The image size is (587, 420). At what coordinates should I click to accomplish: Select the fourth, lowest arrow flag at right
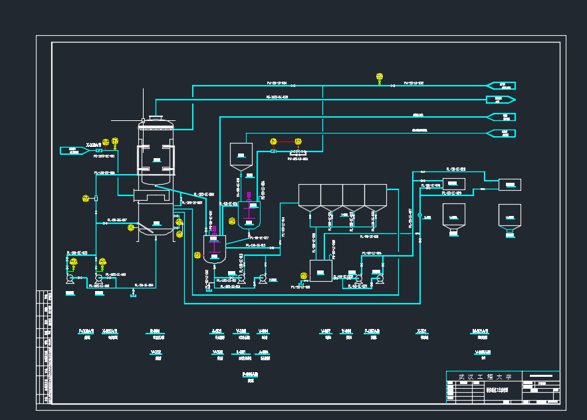[501, 134]
